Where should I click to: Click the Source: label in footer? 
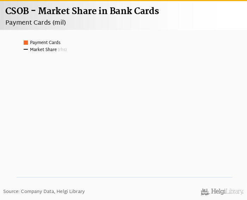point(11,191)
